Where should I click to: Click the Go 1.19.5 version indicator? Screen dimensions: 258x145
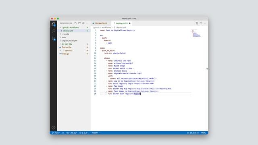coord(72,133)
